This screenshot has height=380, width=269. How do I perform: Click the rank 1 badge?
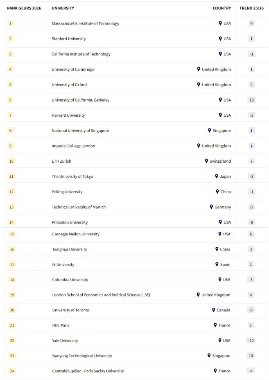pos(10,23)
